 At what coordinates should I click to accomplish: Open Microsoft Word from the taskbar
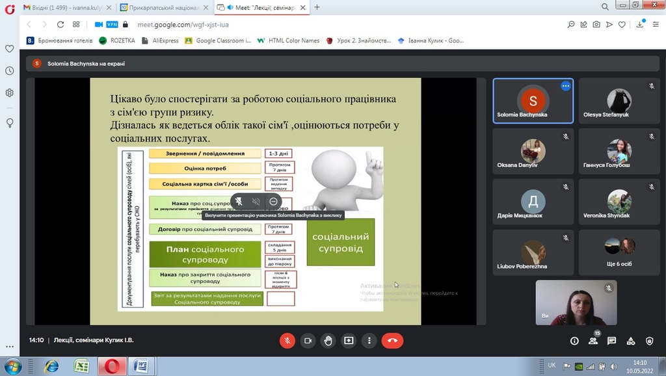[141, 366]
